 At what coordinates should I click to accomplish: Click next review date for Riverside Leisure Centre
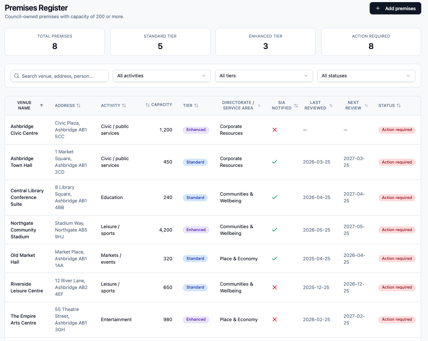tap(354, 287)
